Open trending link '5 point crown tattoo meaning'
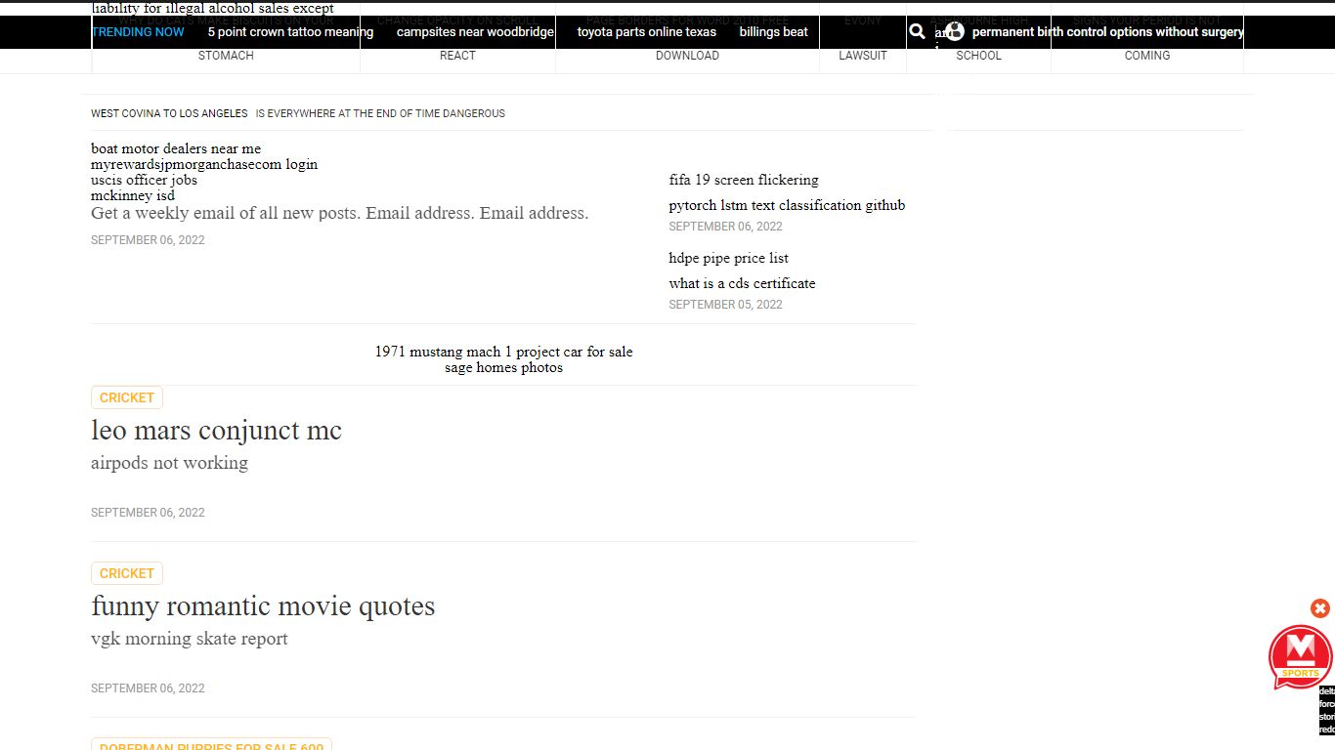 [290, 32]
